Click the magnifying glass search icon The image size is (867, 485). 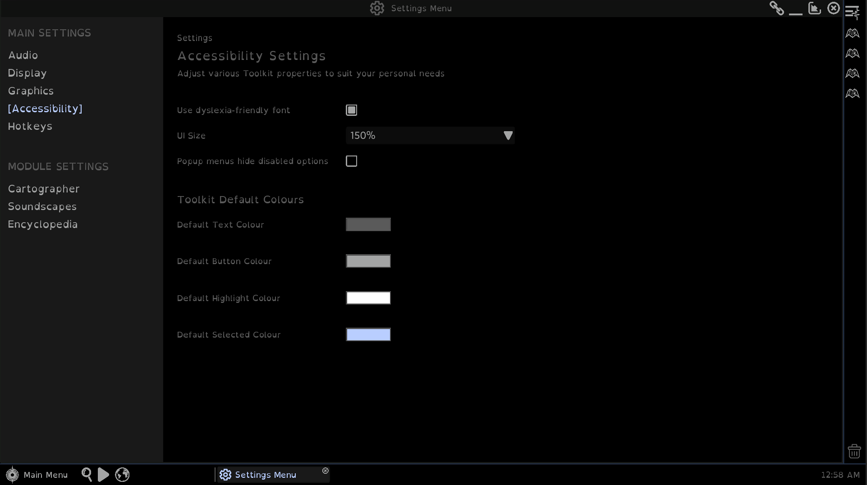pyautogui.click(x=87, y=474)
